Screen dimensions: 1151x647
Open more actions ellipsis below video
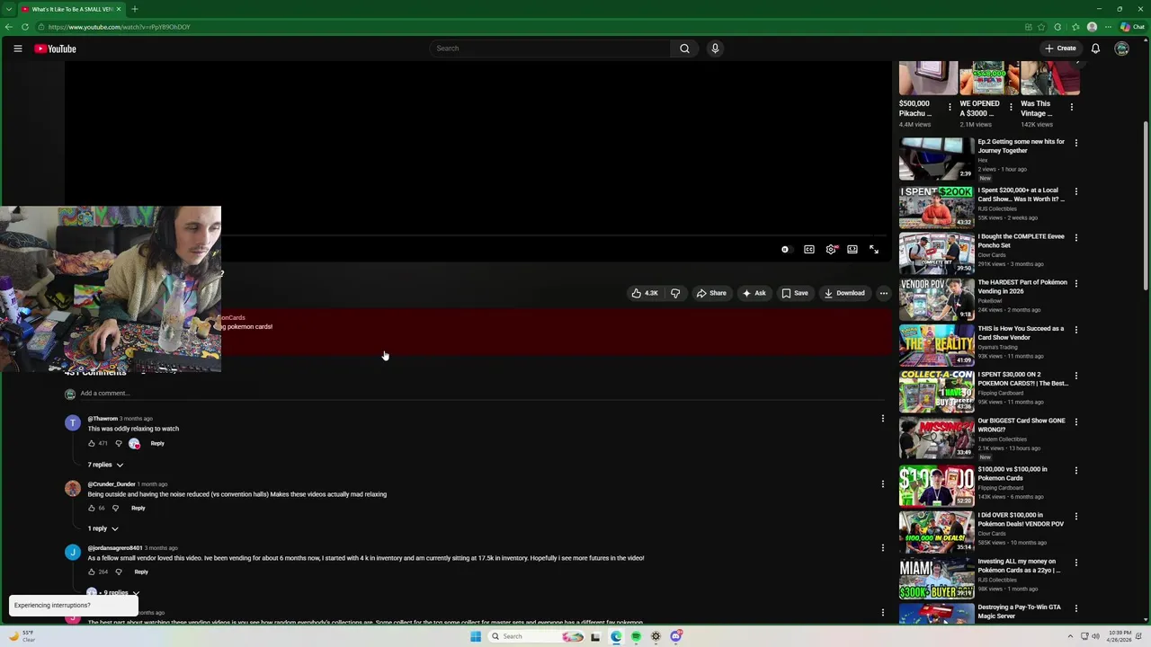pyautogui.click(x=883, y=293)
